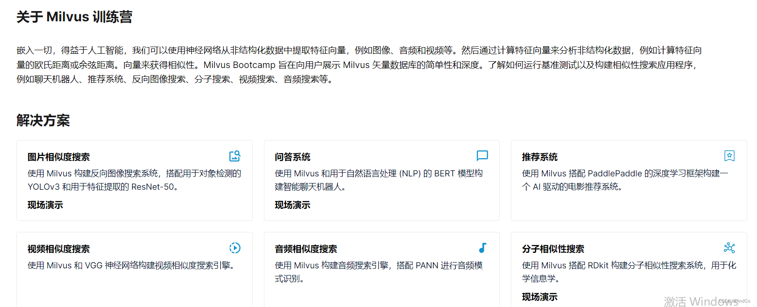
Task: Click the chat bubble icon on 问答系统 card
Action: pyautogui.click(x=482, y=155)
